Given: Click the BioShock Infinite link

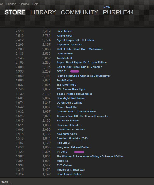Looking at the screenshot, I should [x=68, y=121].
